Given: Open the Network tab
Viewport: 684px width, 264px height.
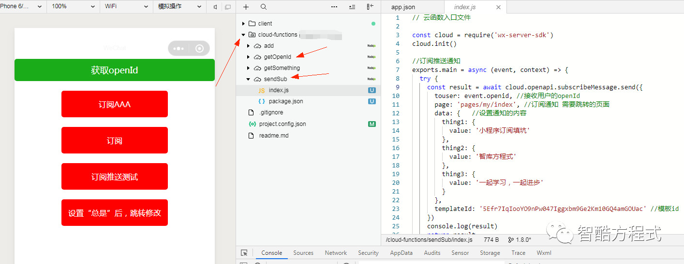Looking at the screenshot, I should coord(336,253).
